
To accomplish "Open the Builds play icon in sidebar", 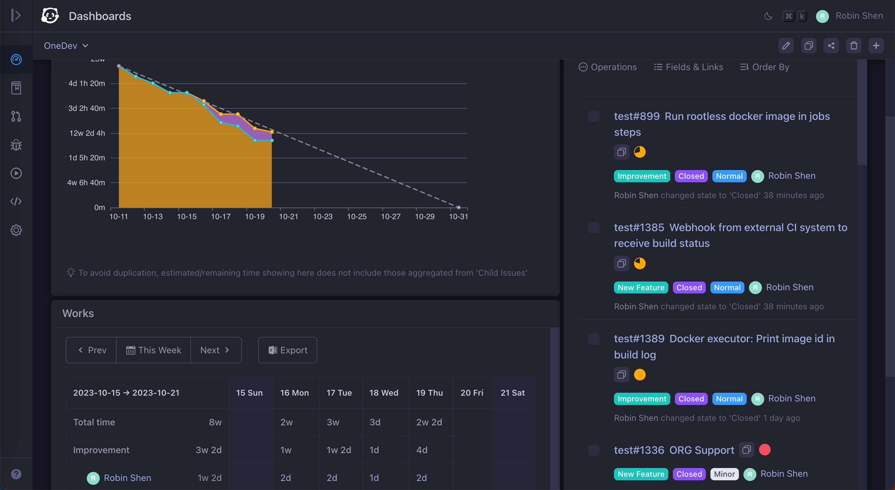I will point(16,173).
